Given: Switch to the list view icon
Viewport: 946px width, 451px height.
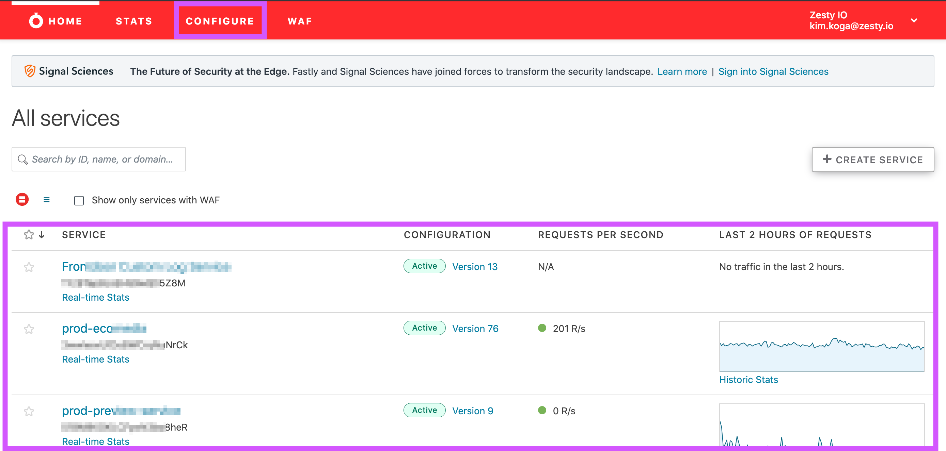Looking at the screenshot, I should pos(46,199).
